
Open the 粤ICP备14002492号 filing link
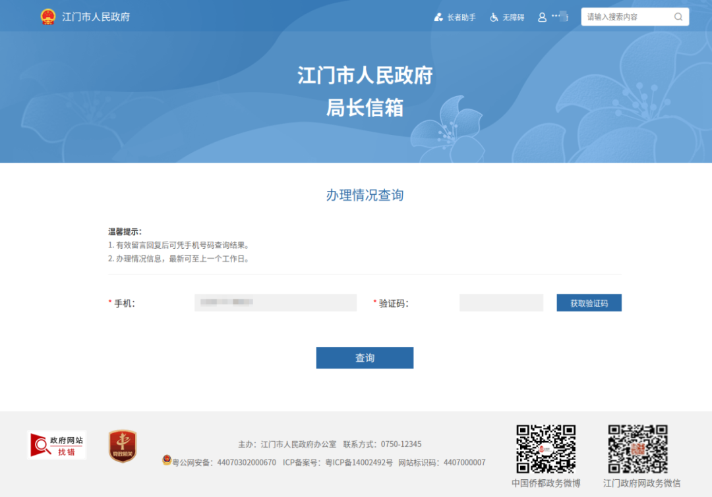coord(359,461)
